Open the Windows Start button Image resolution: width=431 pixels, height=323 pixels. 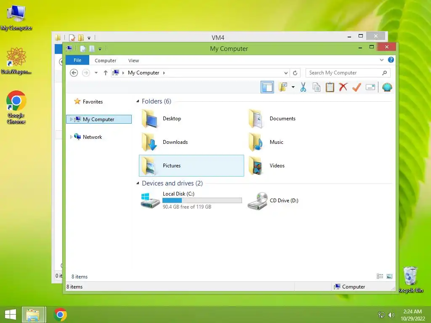11,315
